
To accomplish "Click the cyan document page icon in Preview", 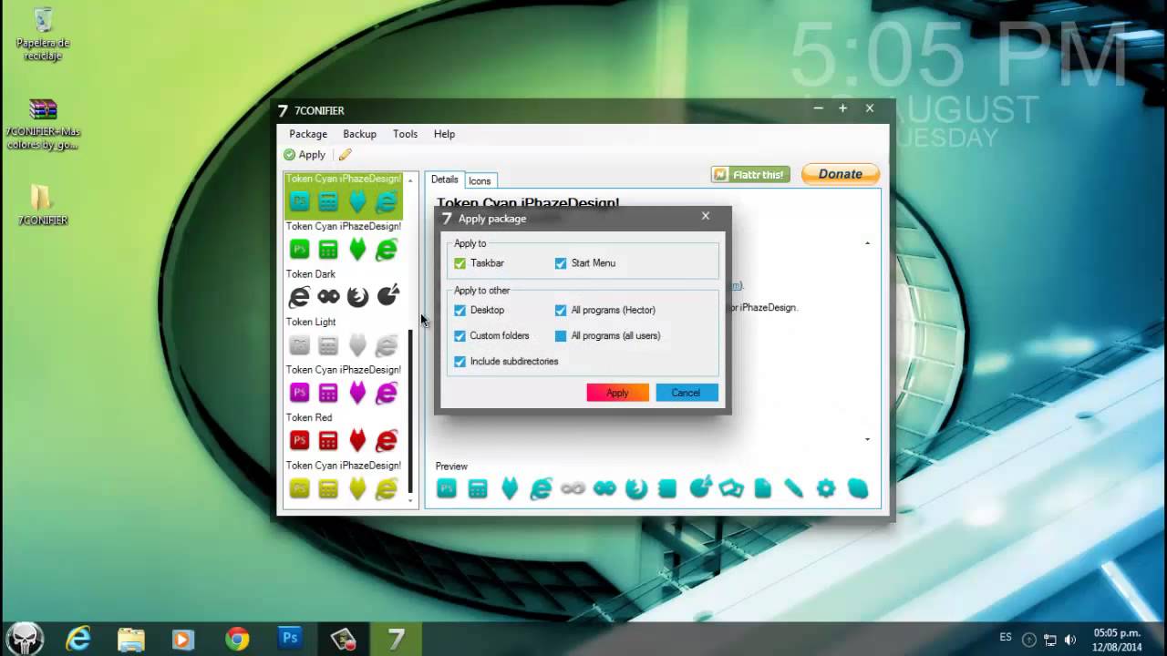I will [763, 488].
